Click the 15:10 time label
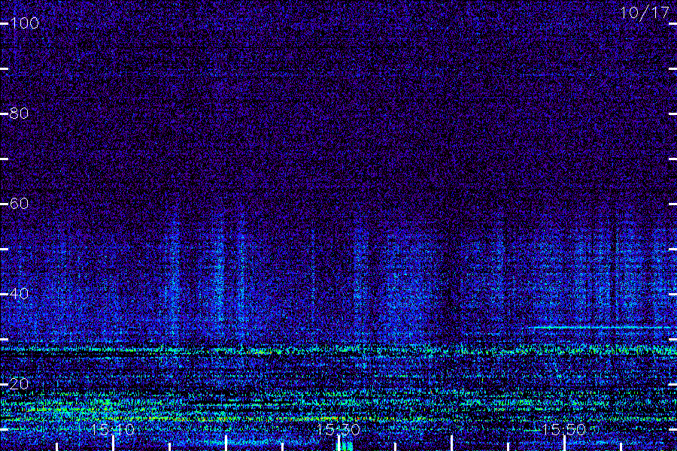 pyautogui.click(x=113, y=429)
